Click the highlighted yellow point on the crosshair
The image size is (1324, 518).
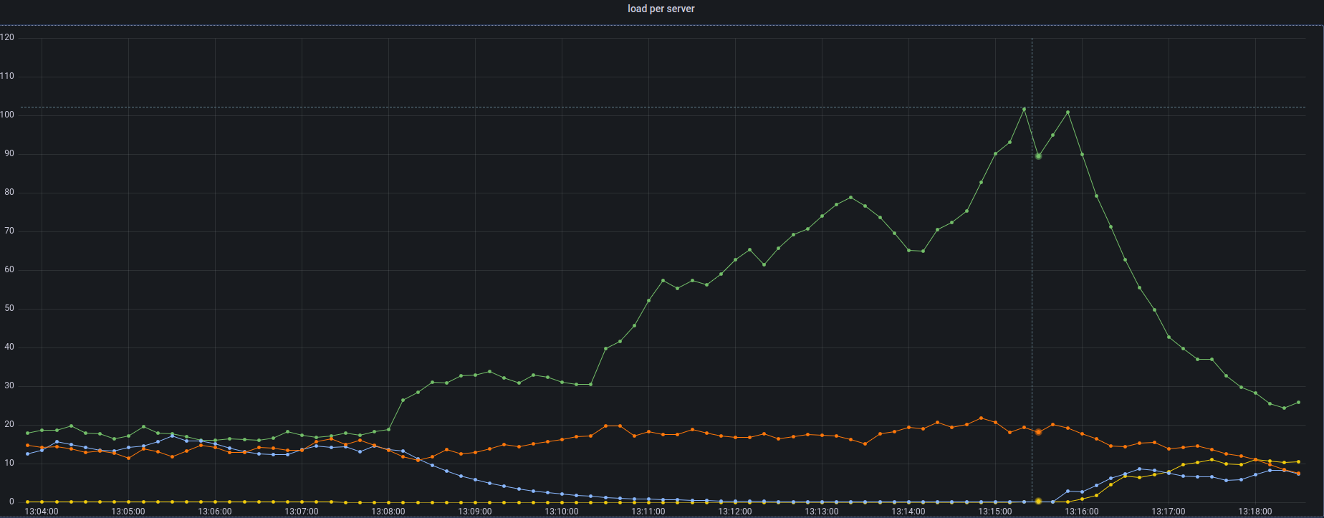[1038, 502]
